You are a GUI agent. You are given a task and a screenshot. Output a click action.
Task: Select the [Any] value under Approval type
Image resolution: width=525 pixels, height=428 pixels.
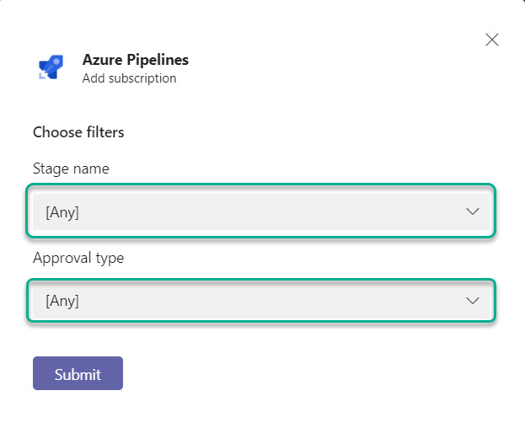(62, 301)
